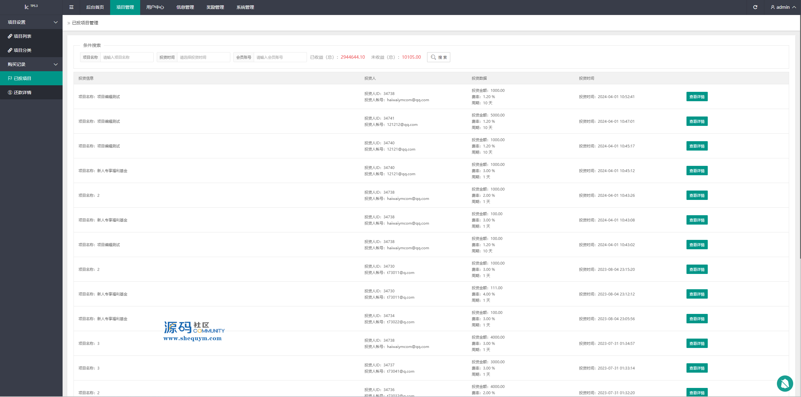
Task: View details for investment at 01:33:14
Action: click(x=697, y=368)
